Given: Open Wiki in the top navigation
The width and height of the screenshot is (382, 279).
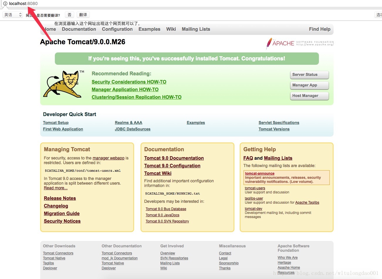Looking at the screenshot, I should tap(171, 29).
